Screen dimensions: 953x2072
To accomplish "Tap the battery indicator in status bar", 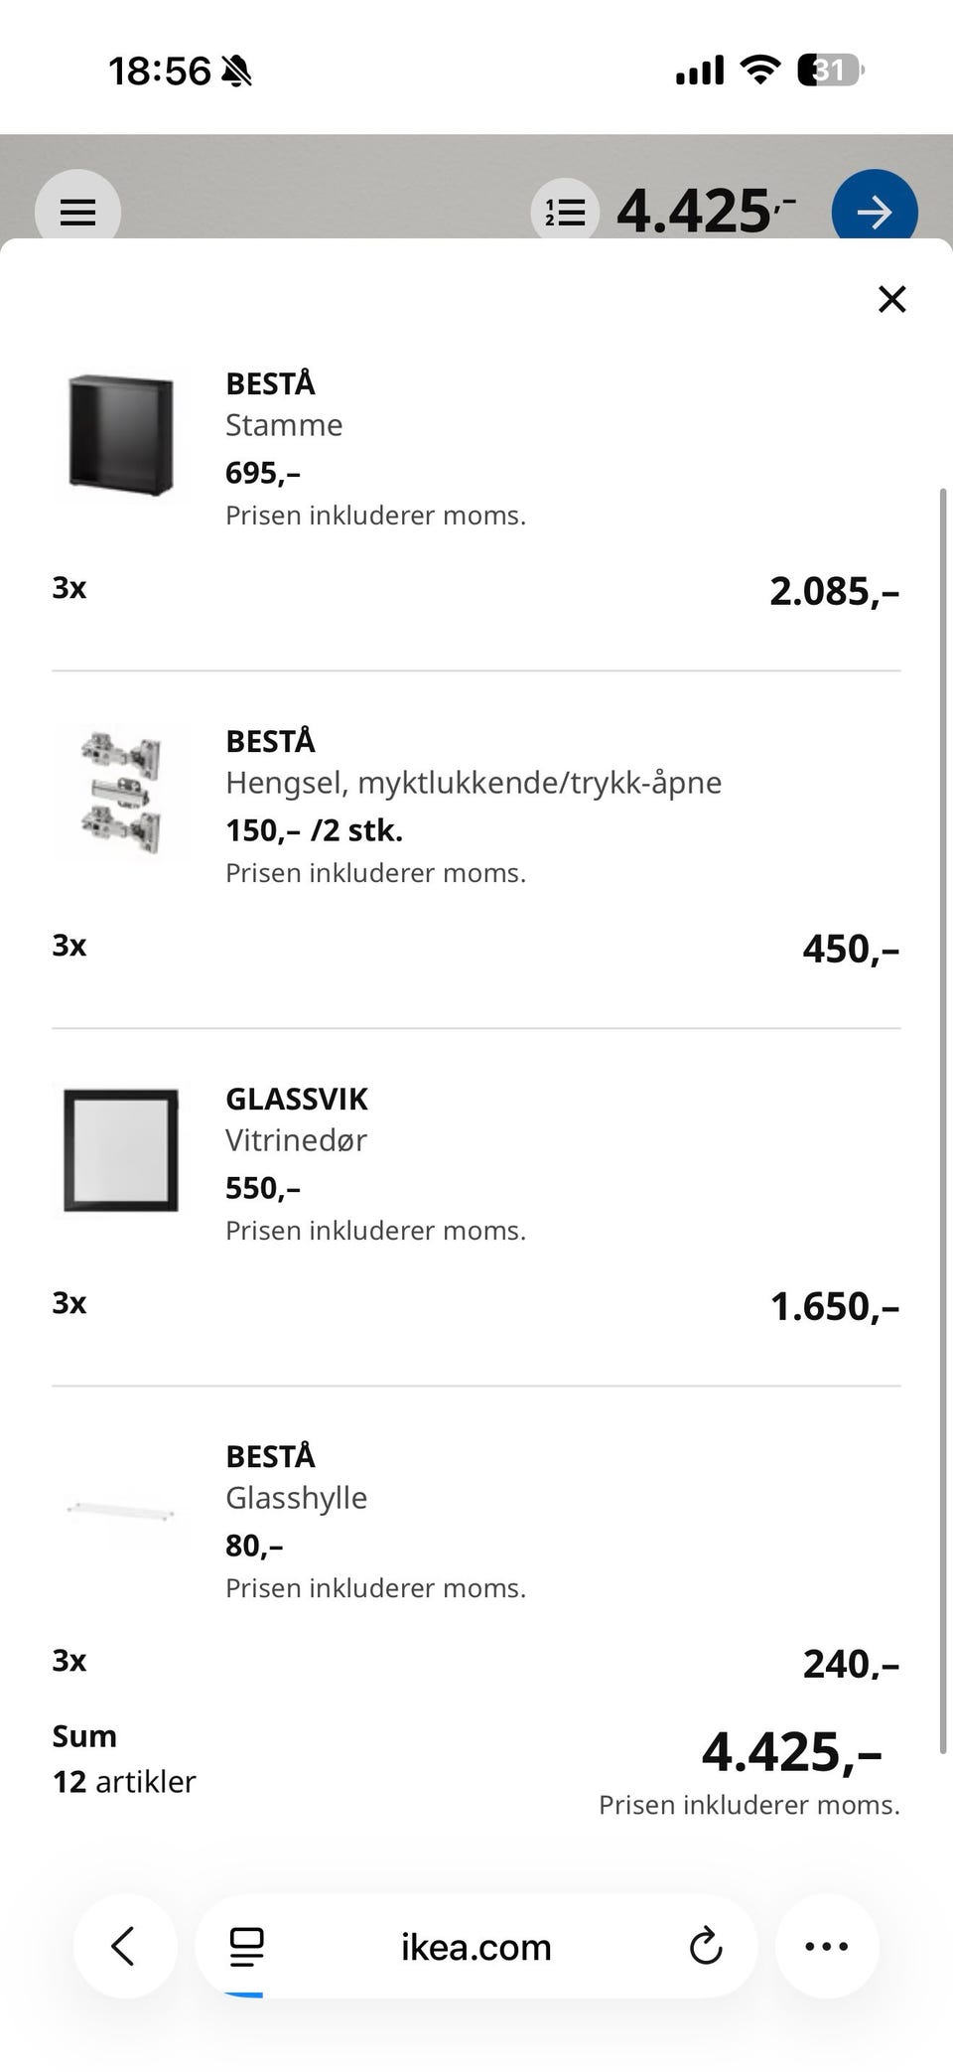I will tap(830, 71).
